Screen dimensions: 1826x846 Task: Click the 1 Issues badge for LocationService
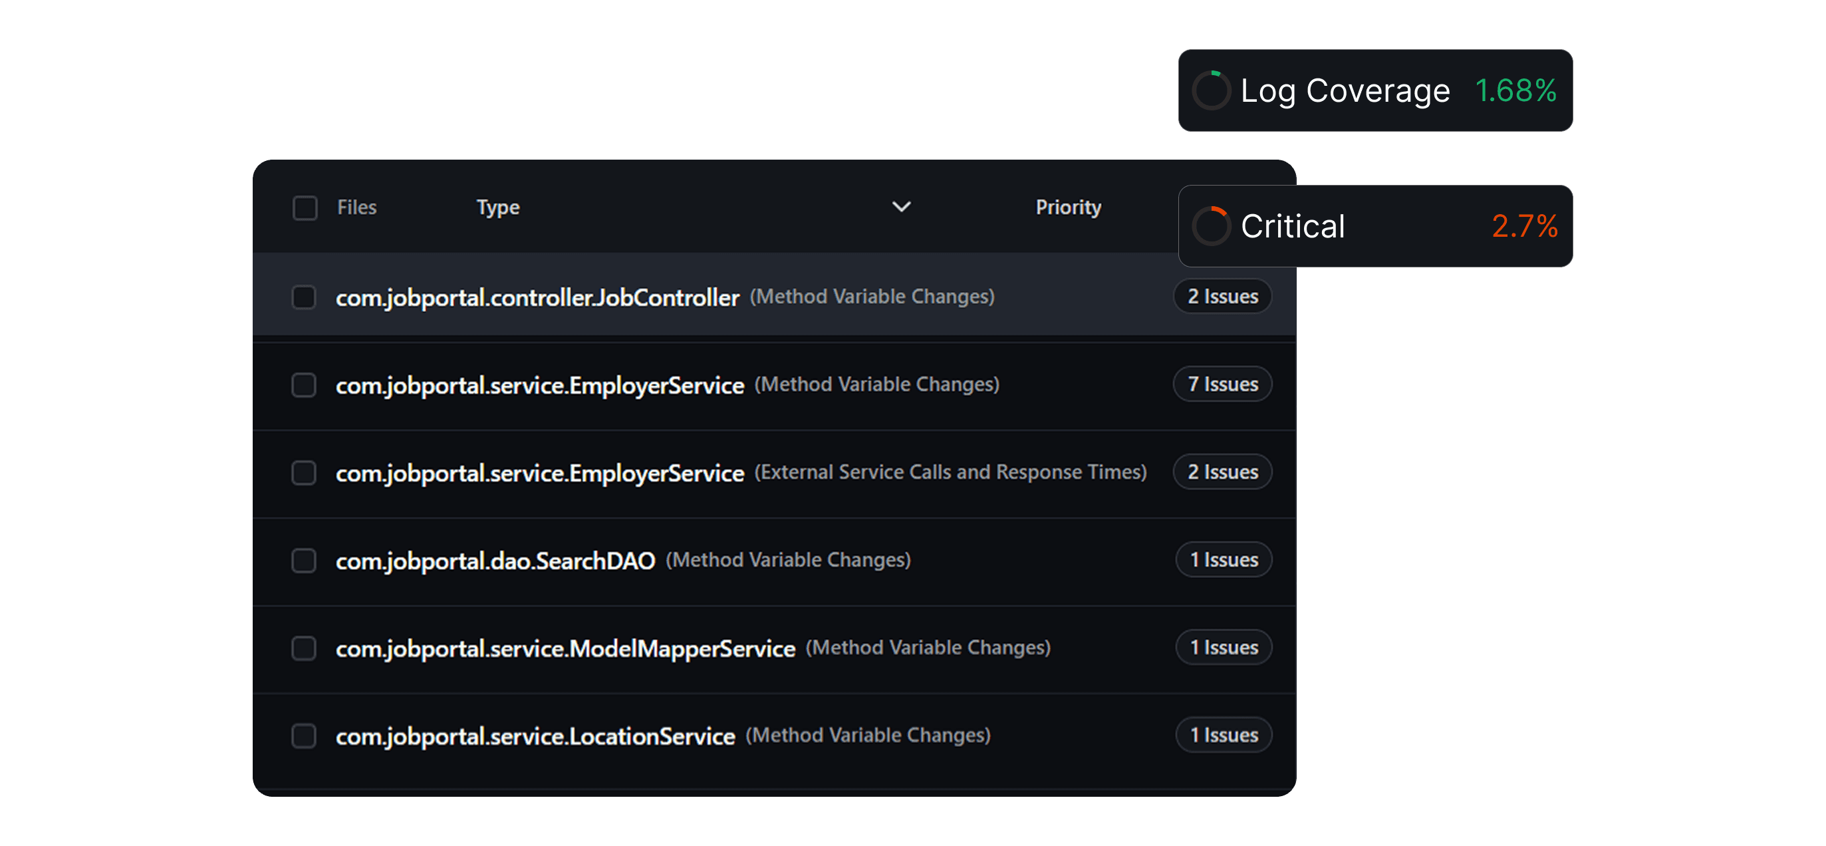click(x=1224, y=735)
